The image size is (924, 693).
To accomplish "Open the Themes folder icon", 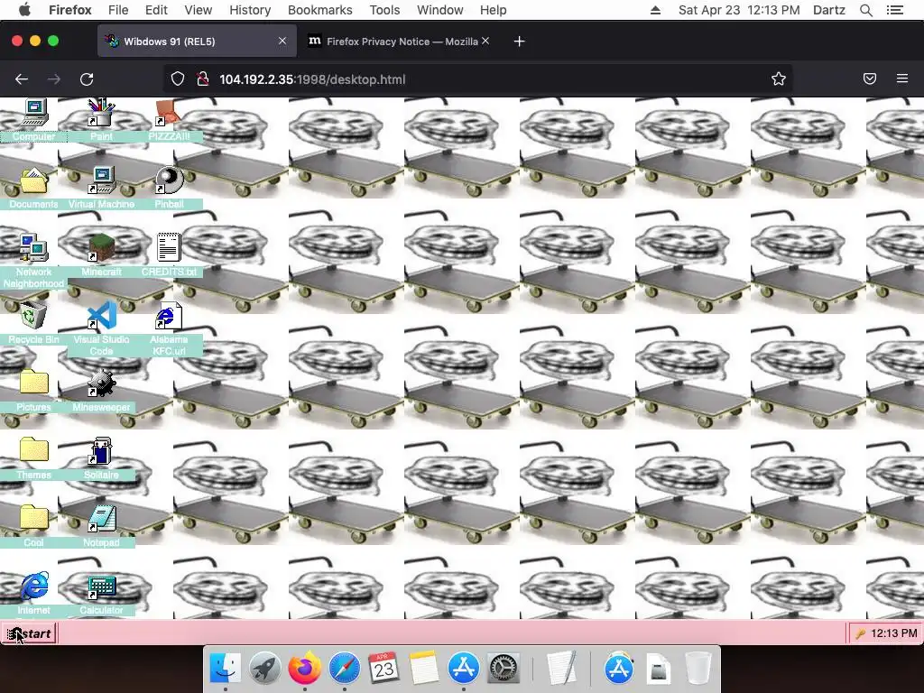I will pyautogui.click(x=34, y=451).
